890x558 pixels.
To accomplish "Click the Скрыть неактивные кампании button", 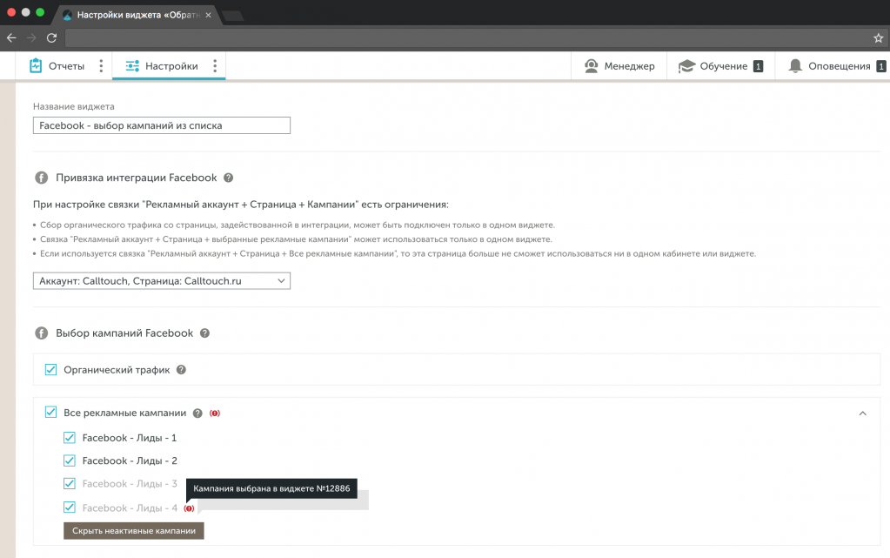I will 133,531.
